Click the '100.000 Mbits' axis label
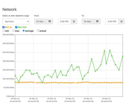This screenshot has width=127, height=103. 8,79
